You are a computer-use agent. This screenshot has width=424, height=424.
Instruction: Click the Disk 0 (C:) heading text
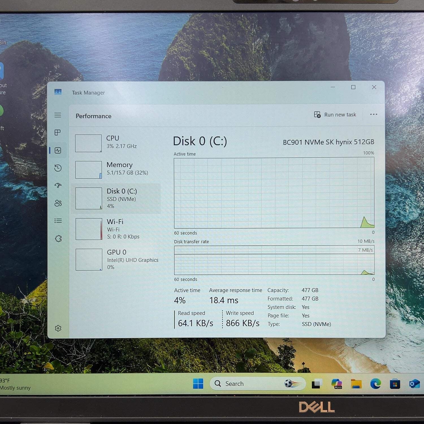tap(200, 141)
